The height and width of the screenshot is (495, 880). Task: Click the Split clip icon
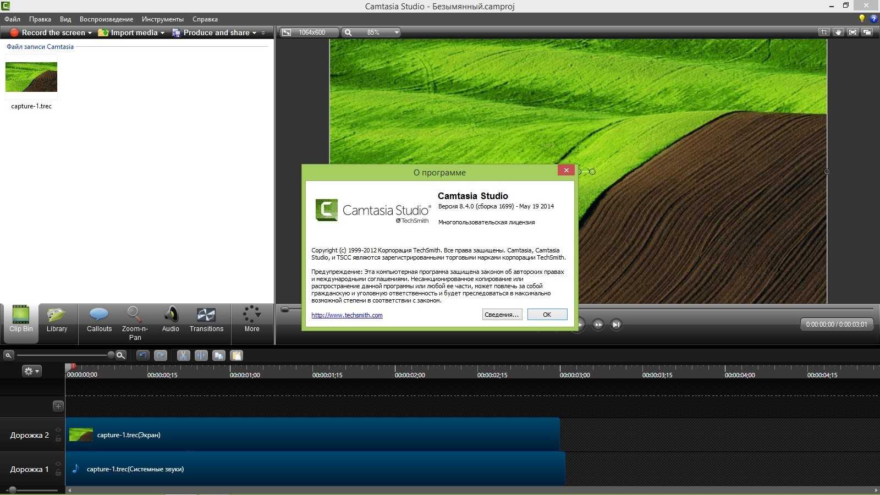click(x=201, y=355)
